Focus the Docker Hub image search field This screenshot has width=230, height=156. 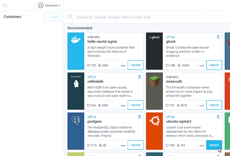[x=133, y=17]
